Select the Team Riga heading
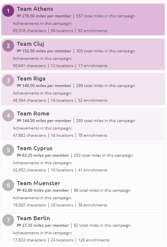This screenshot has width=167, height=247. 31,79
